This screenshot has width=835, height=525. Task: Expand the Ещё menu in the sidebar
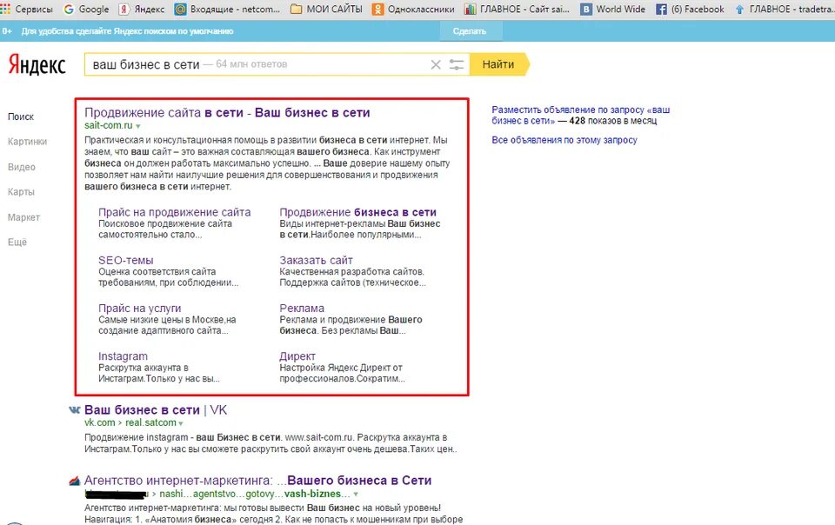pos(17,242)
